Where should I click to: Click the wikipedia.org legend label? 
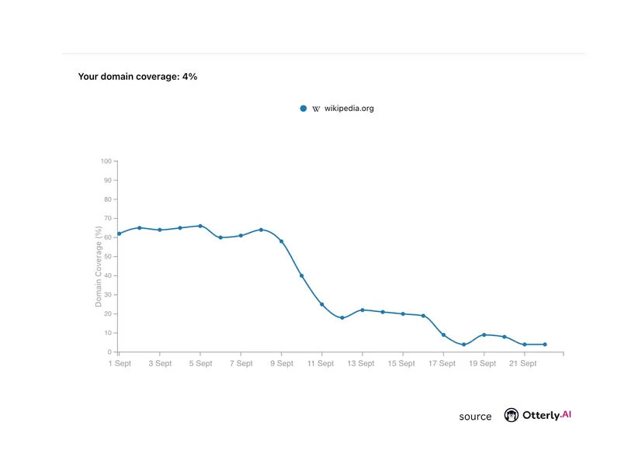coord(349,109)
